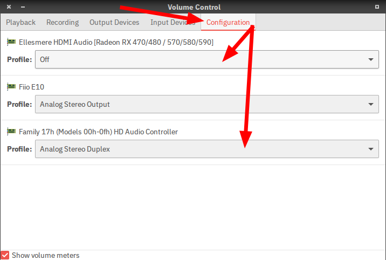The height and width of the screenshot is (260, 386).
Task: Switch to the Recording tab
Action: (63, 23)
